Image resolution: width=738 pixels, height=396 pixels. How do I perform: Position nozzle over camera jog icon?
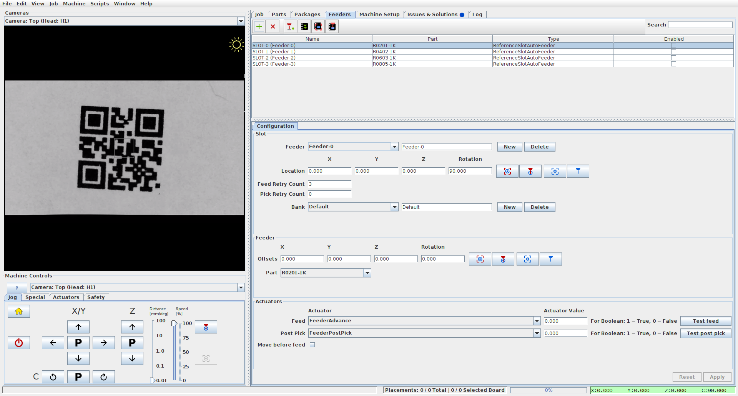tap(206, 327)
